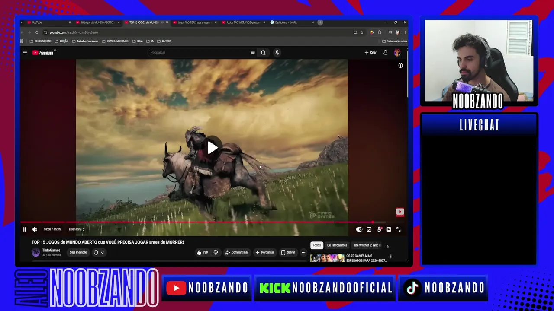The image size is (554, 311).
Task: Open Todos os favoritos folder
Action: 394,41
